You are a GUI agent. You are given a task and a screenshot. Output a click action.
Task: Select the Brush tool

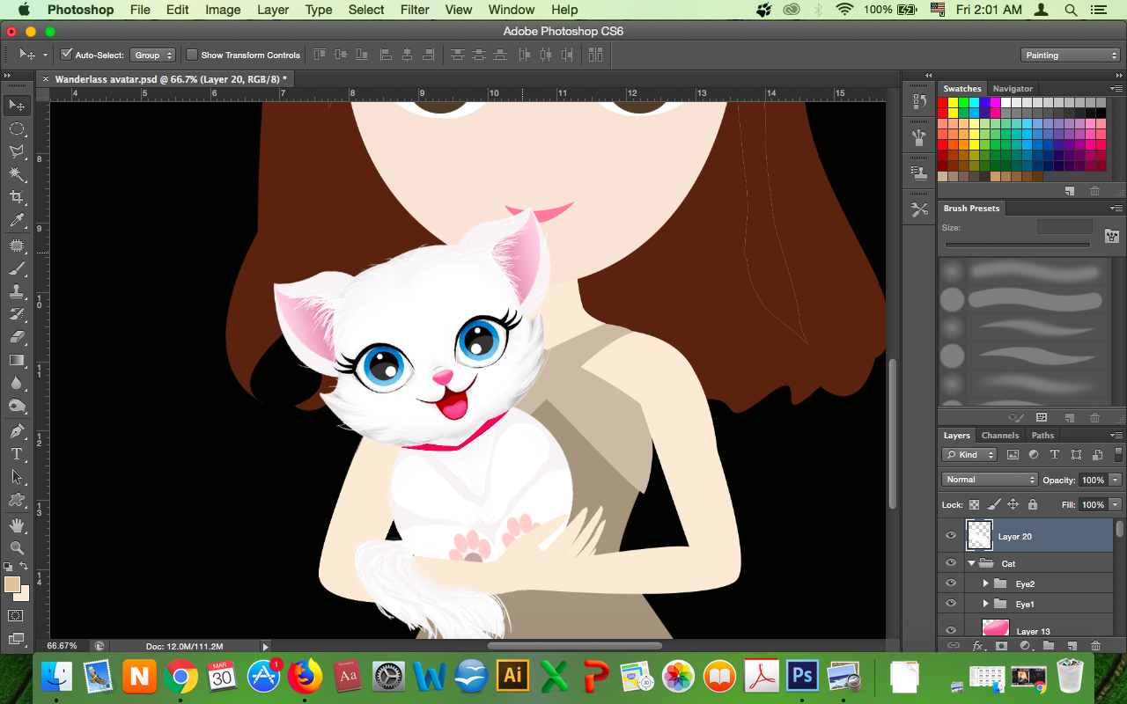pyautogui.click(x=17, y=268)
